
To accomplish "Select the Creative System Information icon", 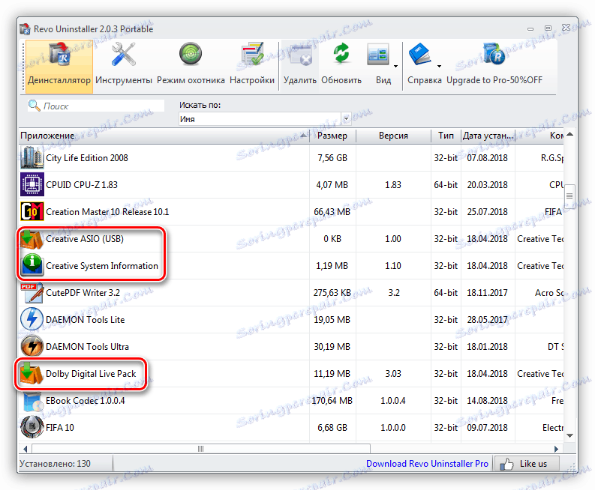I will point(32,266).
